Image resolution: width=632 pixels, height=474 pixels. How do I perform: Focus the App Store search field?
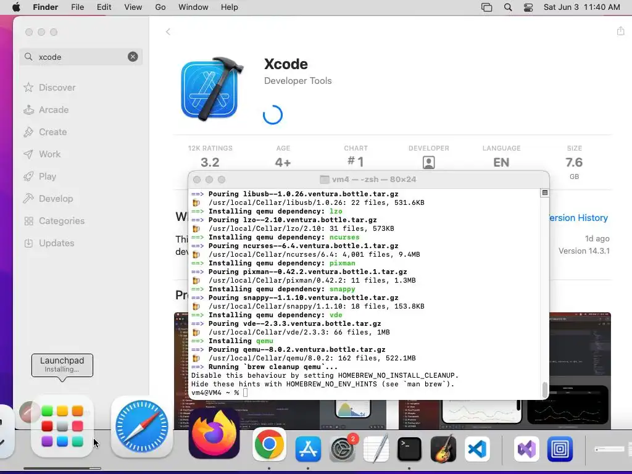(x=81, y=57)
